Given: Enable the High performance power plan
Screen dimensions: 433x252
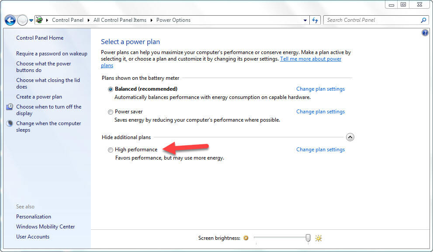Looking at the screenshot, I should (x=111, y=150).
